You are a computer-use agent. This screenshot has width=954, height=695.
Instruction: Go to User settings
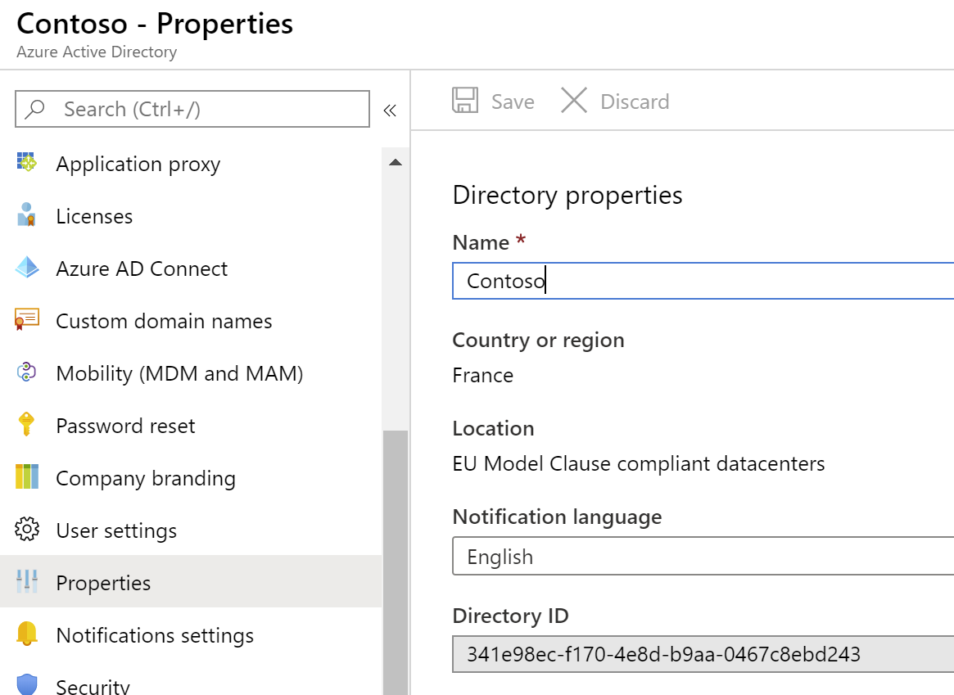[x=191, y=530]
